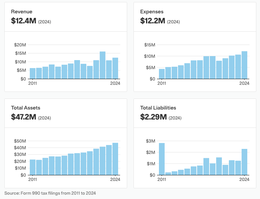Click the $20M axis label in Revenue chart
This screenshot has width=260, height=199.
pos(20,45)
